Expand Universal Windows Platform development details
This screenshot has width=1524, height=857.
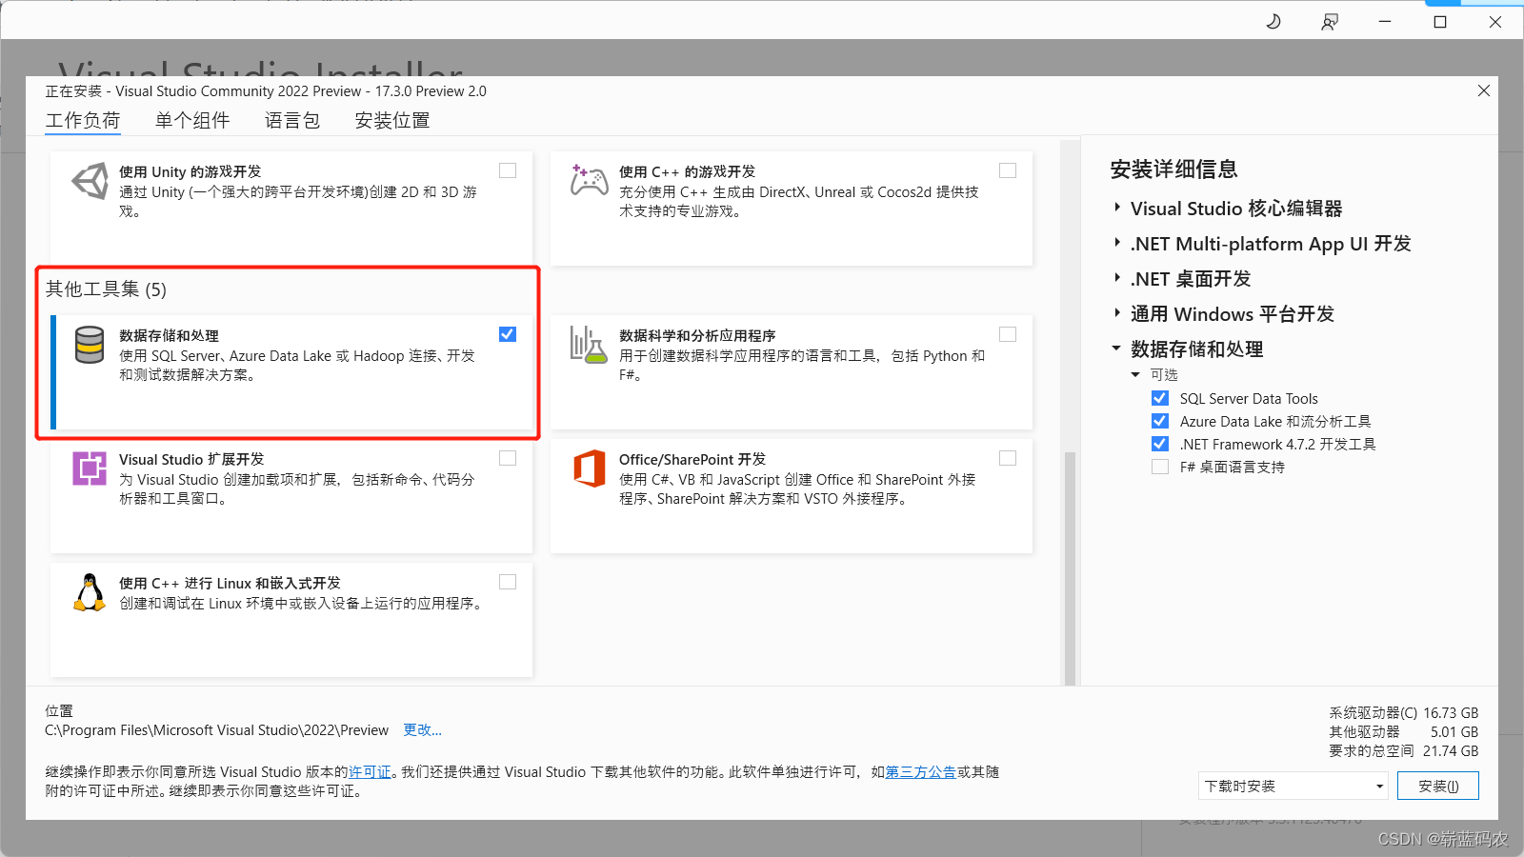pyautogui.click(x=1117, y=313)
